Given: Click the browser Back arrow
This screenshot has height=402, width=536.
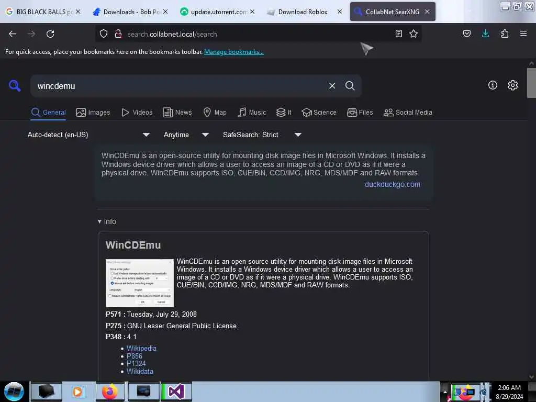Looking at the screenshot, I should click(x=13, y=34).
